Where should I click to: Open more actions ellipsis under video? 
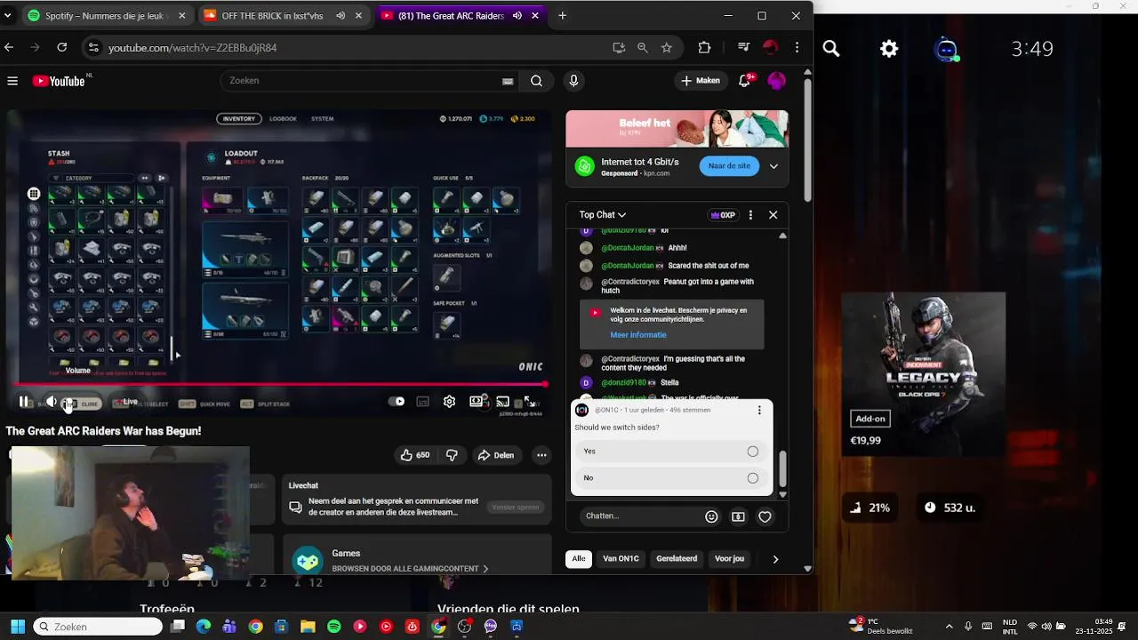pos(541,455)
